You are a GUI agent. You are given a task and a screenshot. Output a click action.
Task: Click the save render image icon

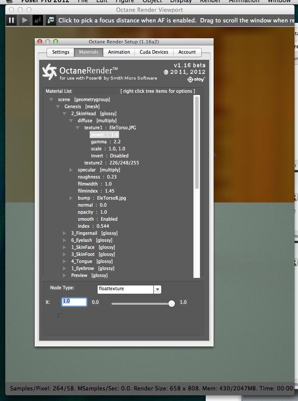click(51, 20)
